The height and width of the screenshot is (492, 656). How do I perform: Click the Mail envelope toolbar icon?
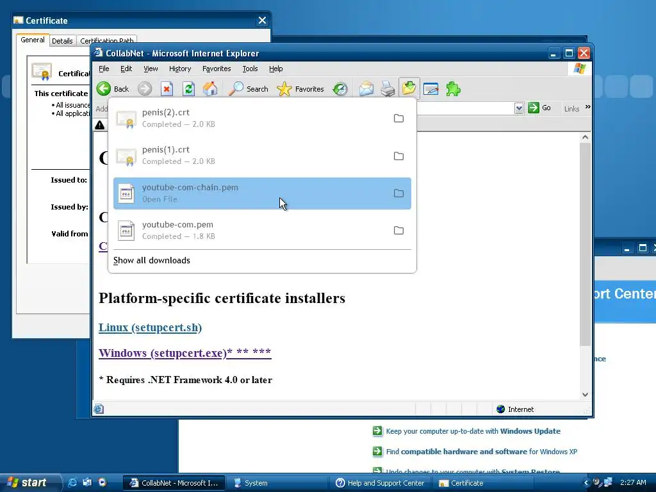tap(366, 88)
